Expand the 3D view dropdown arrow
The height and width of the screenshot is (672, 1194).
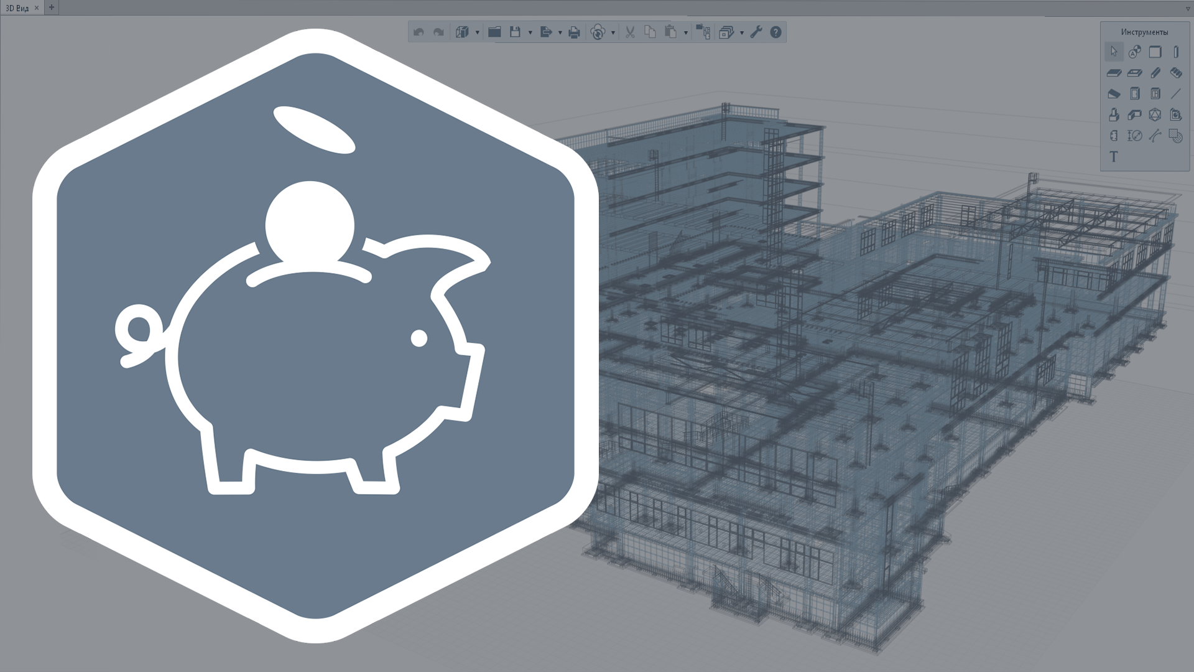tap(477, 33)
